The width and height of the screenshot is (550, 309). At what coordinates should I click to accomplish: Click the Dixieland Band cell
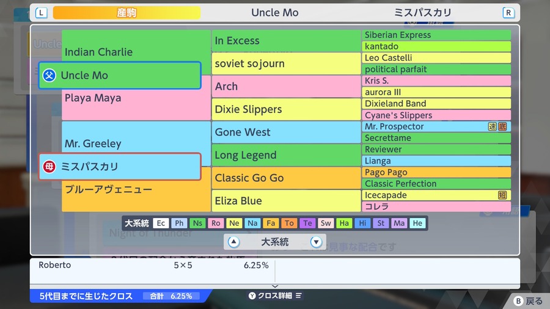tap(436, 104)
